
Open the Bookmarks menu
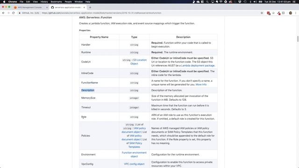pos(56,2)
